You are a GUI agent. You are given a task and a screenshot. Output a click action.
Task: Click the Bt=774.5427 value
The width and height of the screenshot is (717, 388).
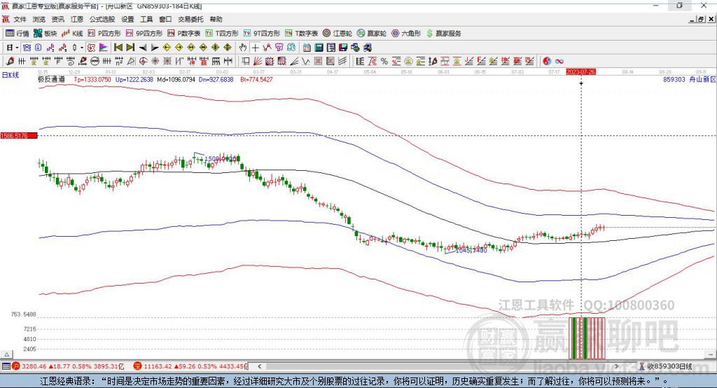click(256, 79)
